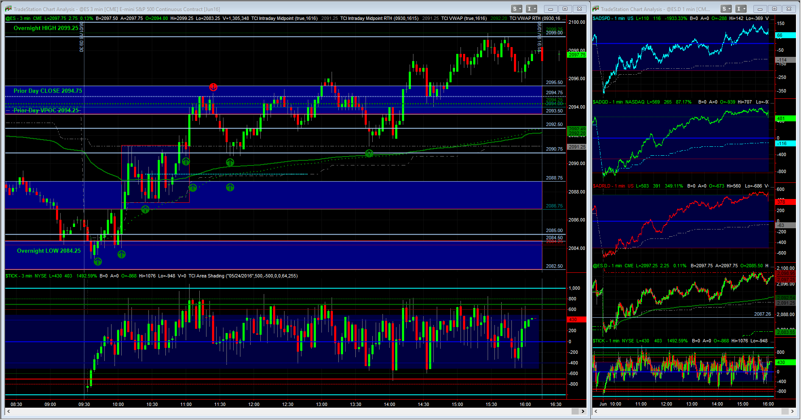Screen dimensions: 801x420
Task: Click the '@ES - 3 min CME' status line symbol
Action: pos(24,18)
